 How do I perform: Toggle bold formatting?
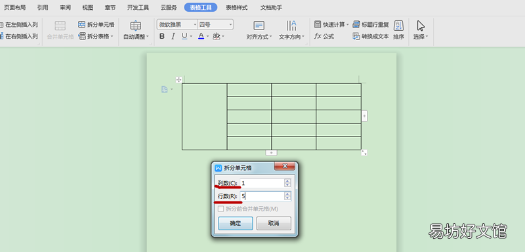tap(162, 36)
